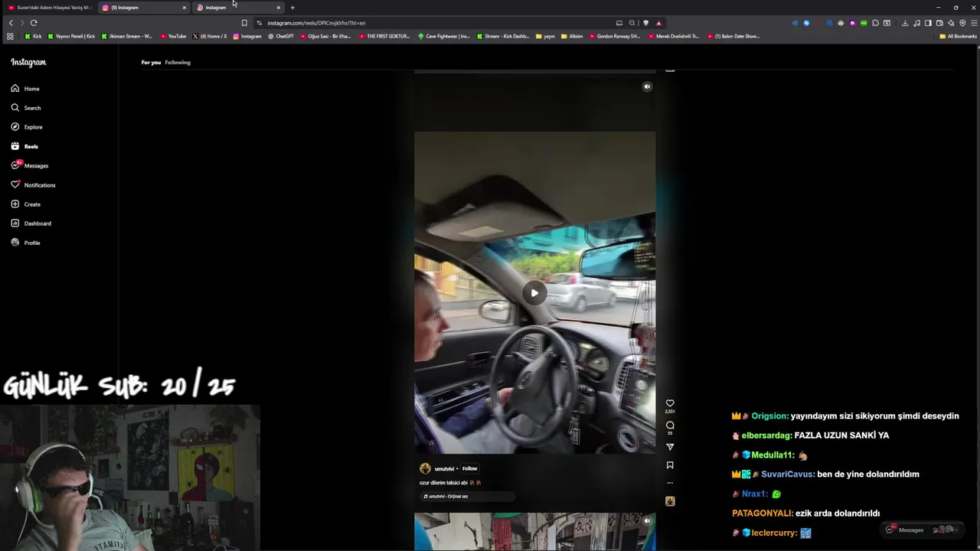Open Home / X bookmark
The image size is (980, 551).
[210, 36]
